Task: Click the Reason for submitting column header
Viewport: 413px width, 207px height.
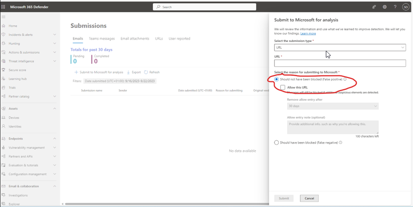Action: [x=229, y=90]
